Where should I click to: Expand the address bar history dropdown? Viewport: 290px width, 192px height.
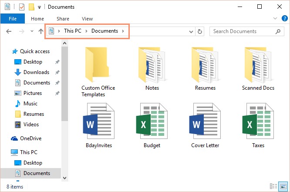point(191,31)
